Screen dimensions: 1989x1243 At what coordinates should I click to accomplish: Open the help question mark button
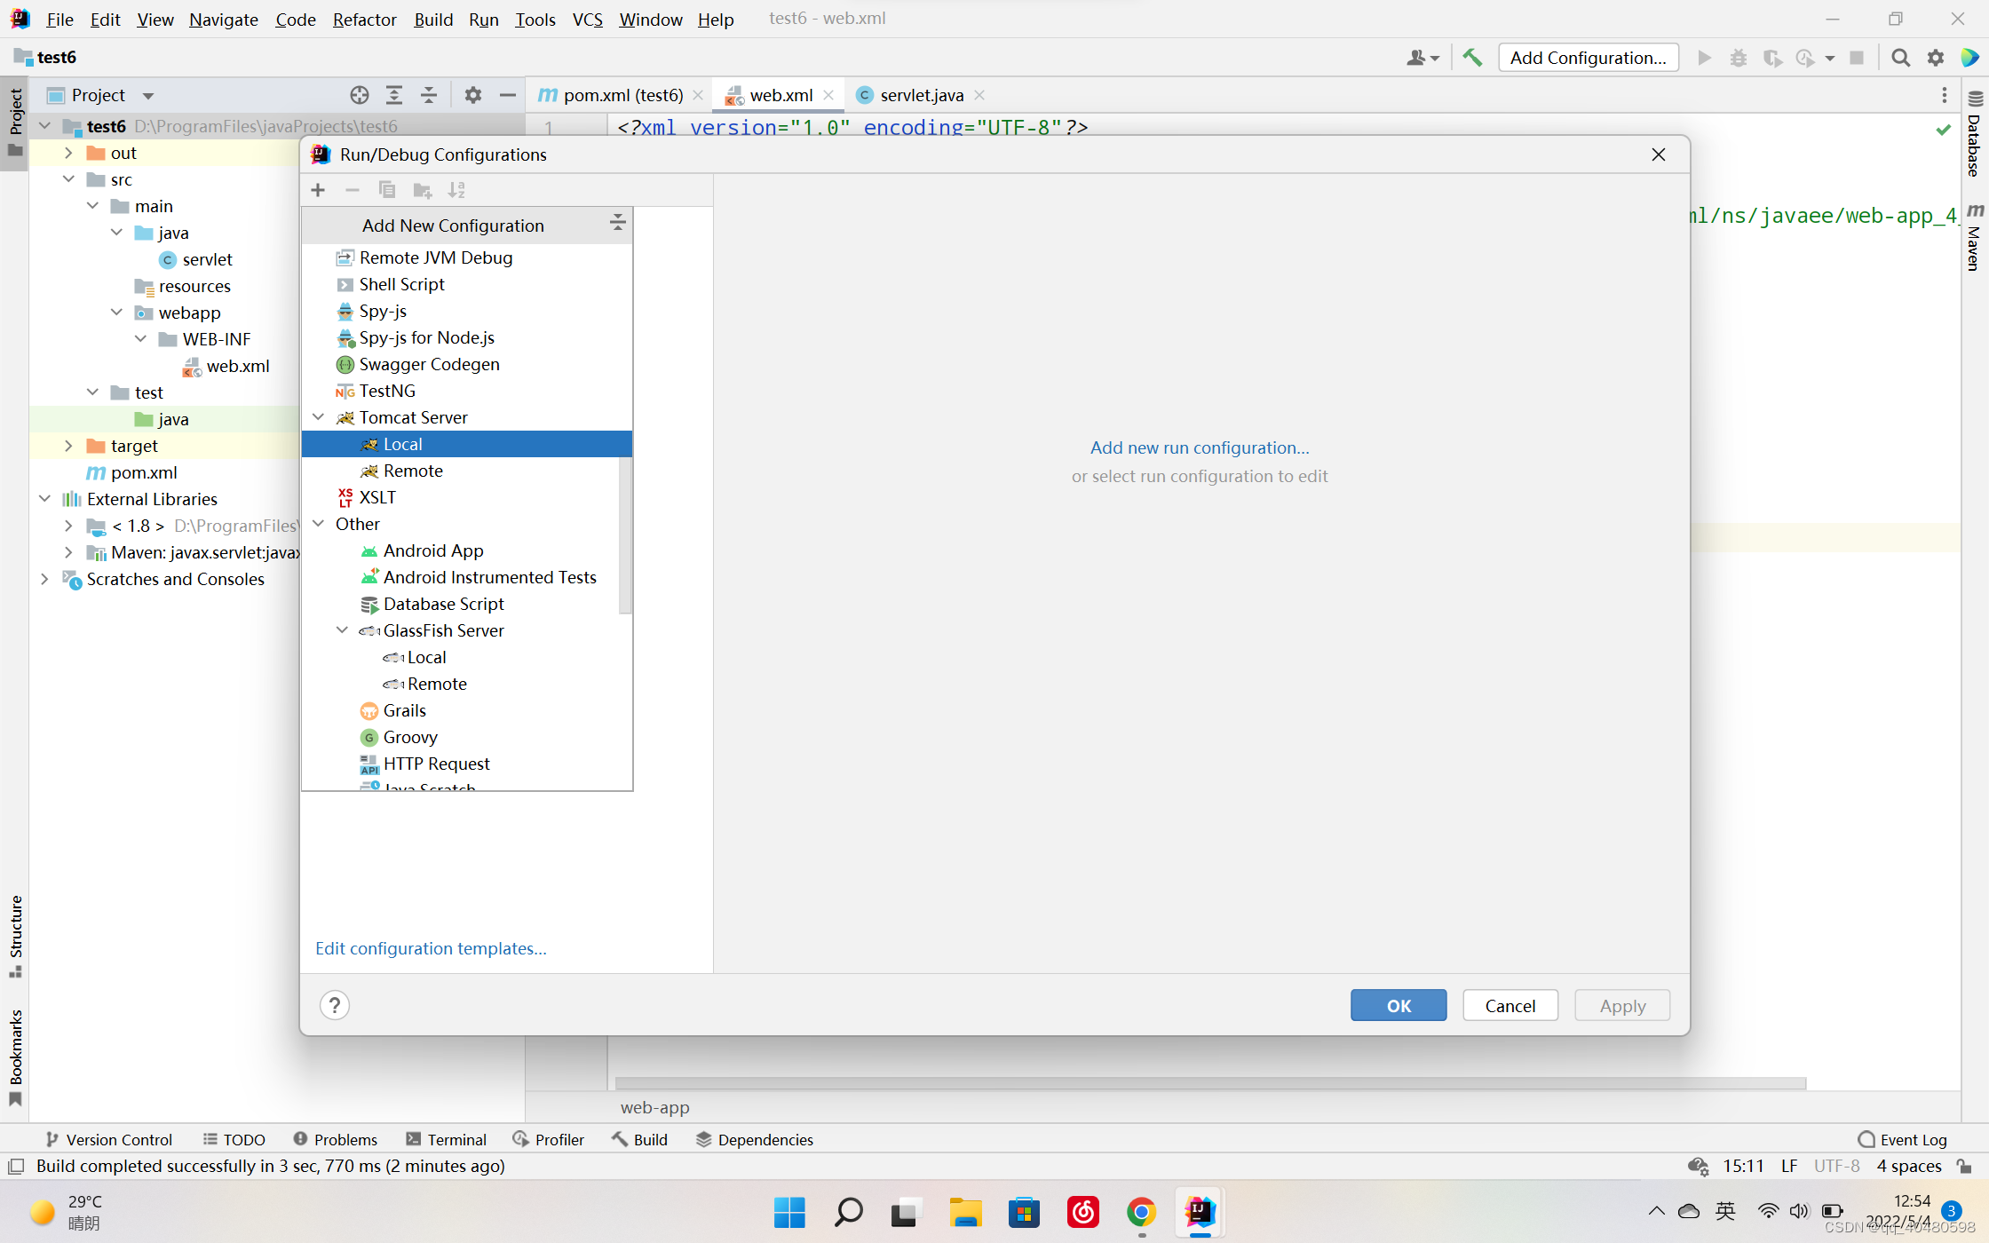pos(335,1005)
